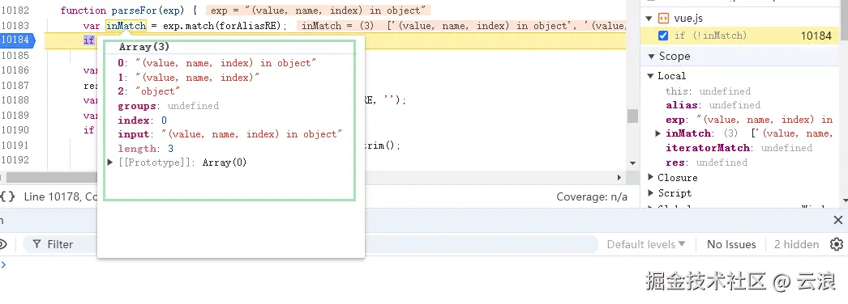Select the 'res: undefined' scope entry
848x304 pixels.
[x=706, y=163]
